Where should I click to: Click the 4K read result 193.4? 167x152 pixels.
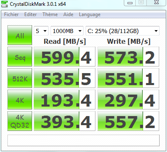(65, 100)
